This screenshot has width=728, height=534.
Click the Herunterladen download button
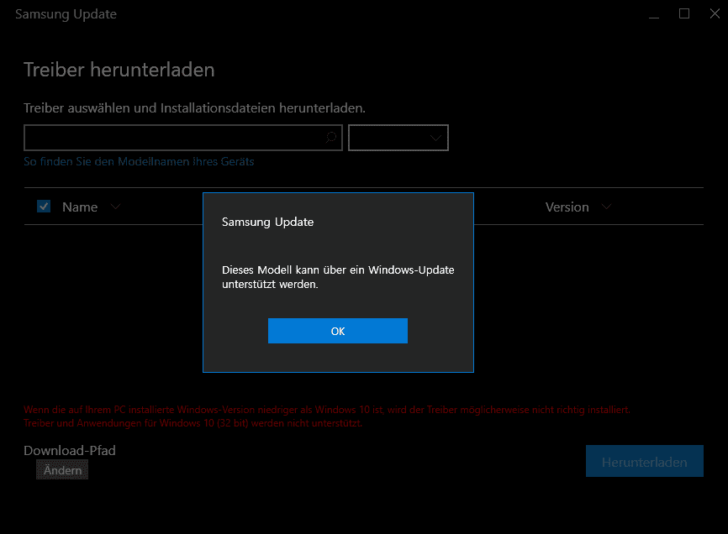(x=645, y=461)
